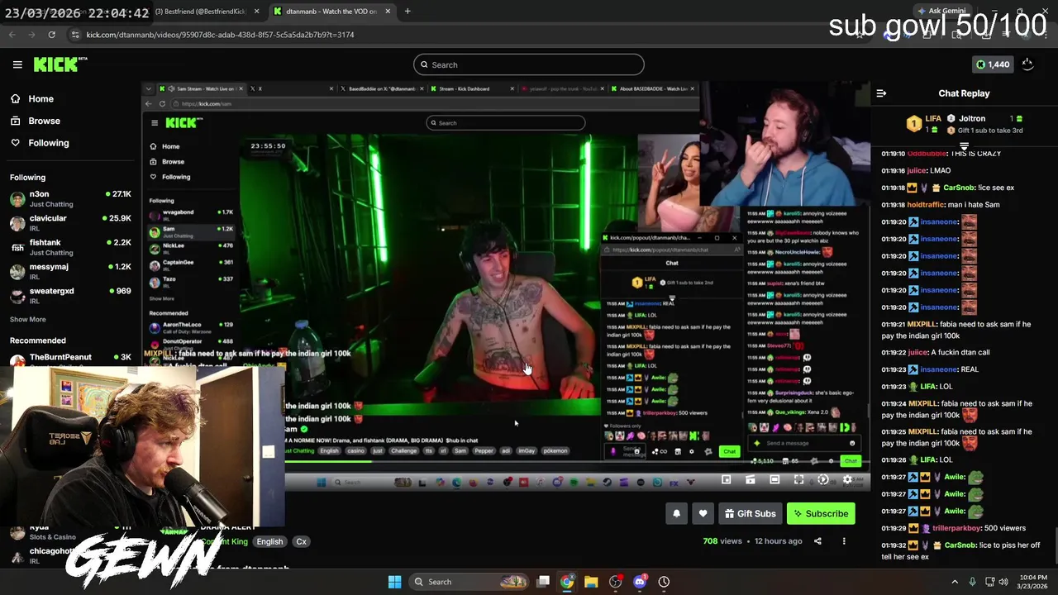This screenshot has width=1058, height=595.
Task: Open sweatergxd's channel in Following list
Action: click(x=70, y=295)
